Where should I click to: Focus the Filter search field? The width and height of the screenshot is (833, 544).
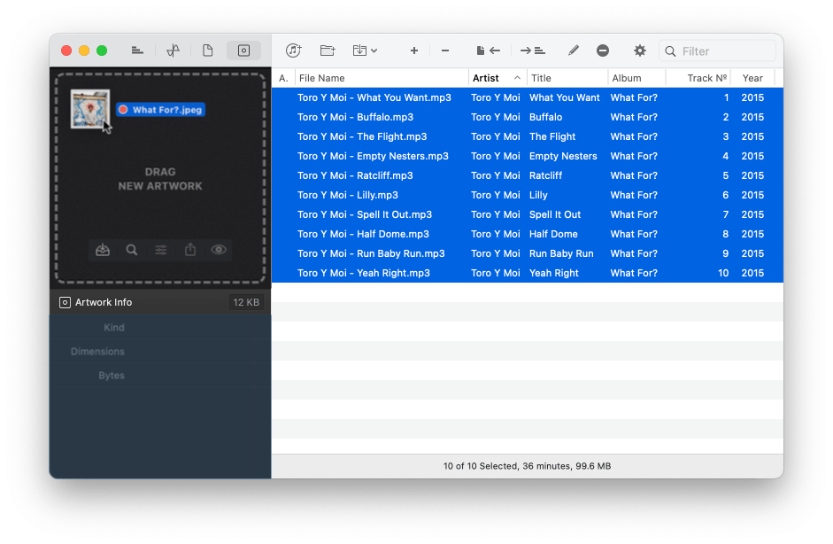[x=717, y=51]
